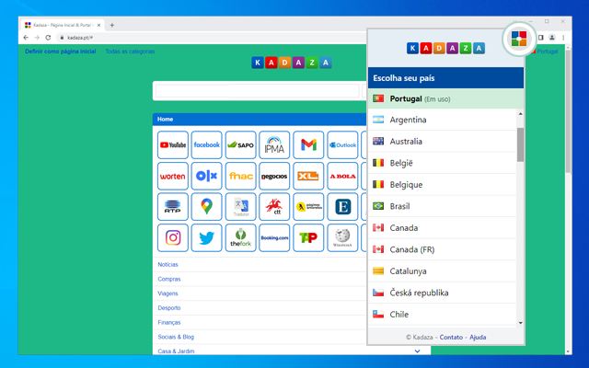Open the Fnac tile
589x368 pixels.
coord(241,176)
